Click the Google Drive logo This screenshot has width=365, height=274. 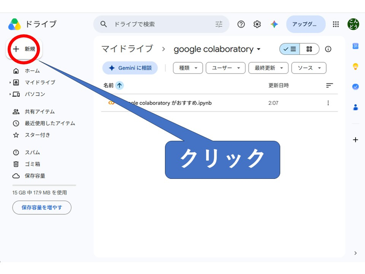(x=14, y=24)
